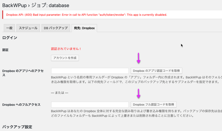Click the アカウントを作成 button
Image resolution: width=222 pixels, height=131 pixels.
click(x=65, y=58)
